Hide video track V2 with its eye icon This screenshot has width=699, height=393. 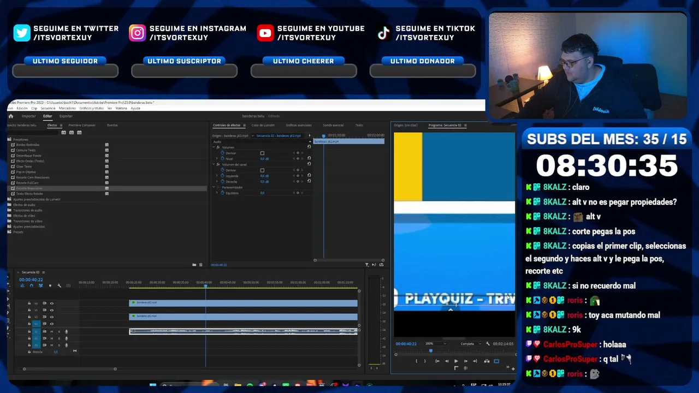click(x=52, y=317)
